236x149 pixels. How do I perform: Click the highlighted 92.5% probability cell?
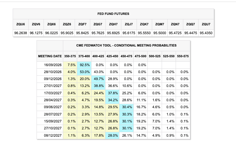pyautogui.click(x=84, y=65)
